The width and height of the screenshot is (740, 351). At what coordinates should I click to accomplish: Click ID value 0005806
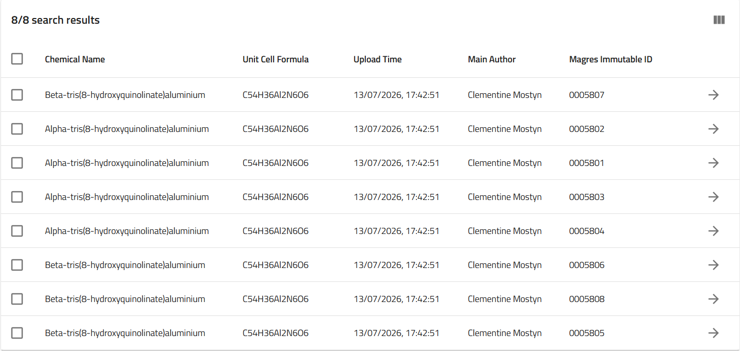point(587,265)
